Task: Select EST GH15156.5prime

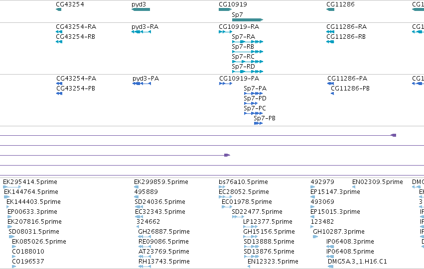Action: click(251, 237)
